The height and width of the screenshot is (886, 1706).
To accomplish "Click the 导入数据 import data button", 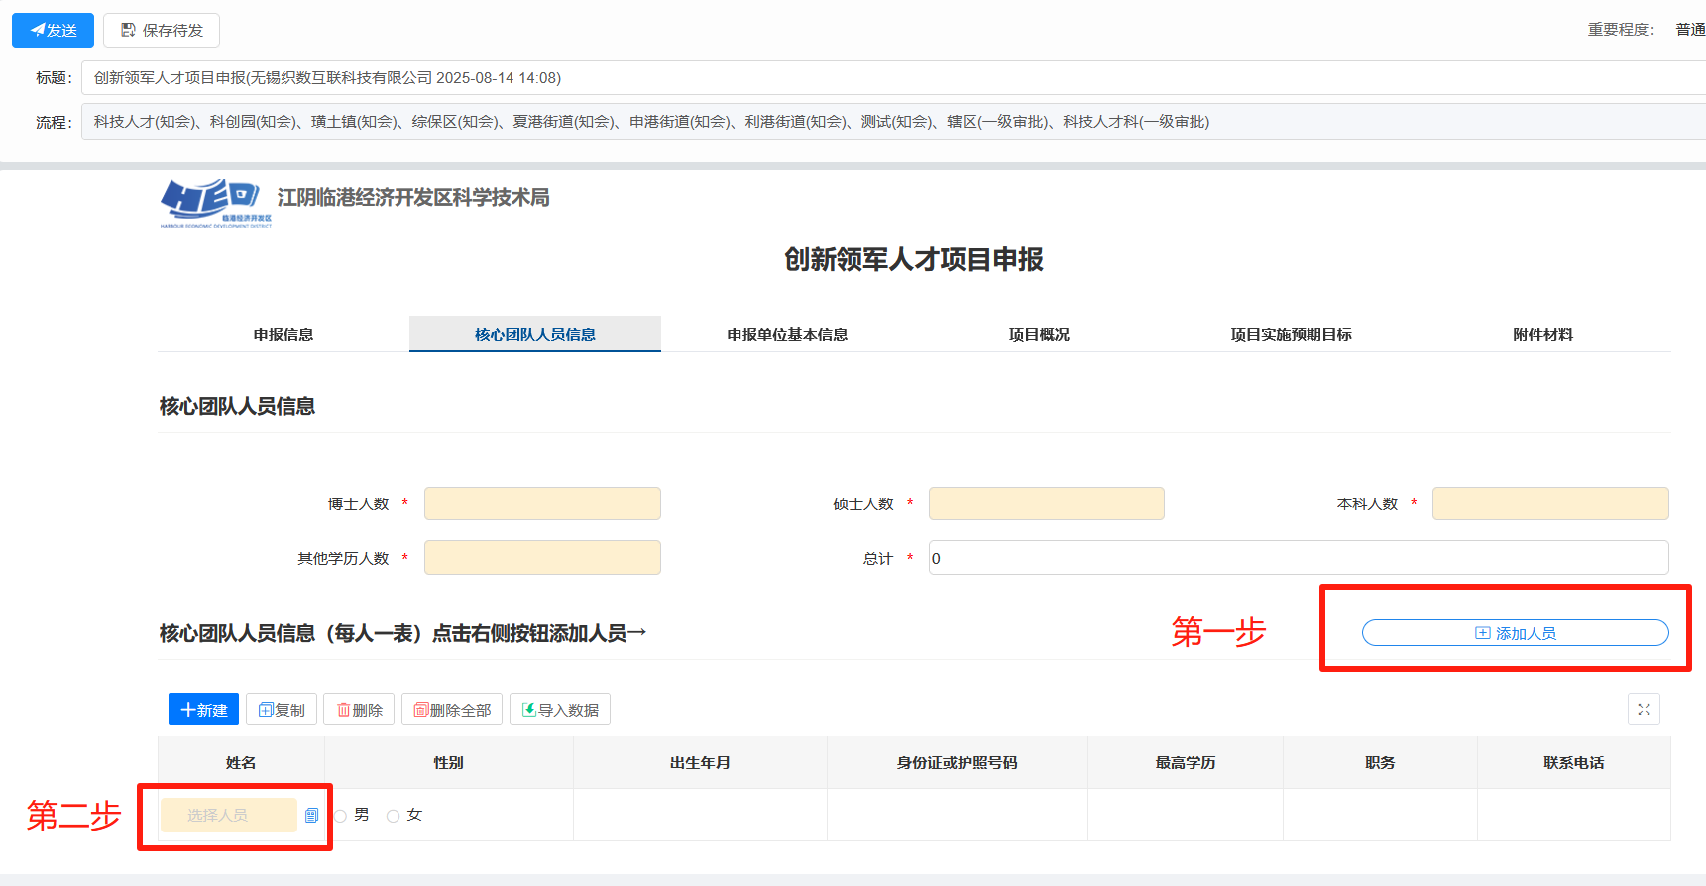I will [x=560, y=710].
